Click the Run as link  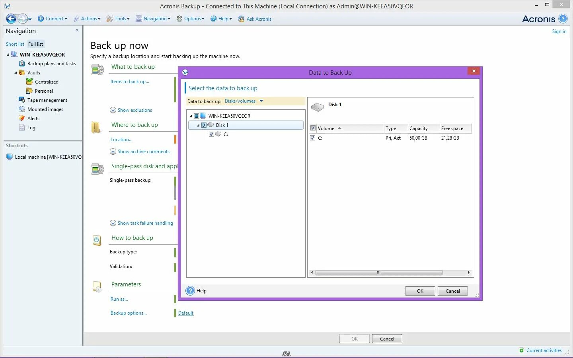click(x=119, y=299)
